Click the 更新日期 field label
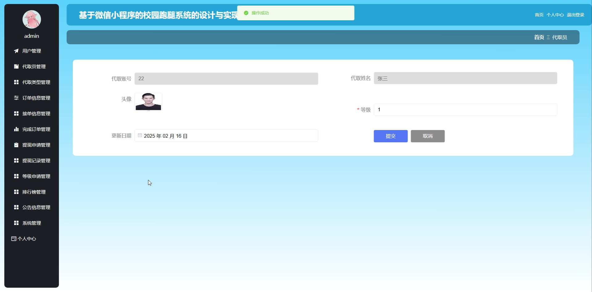The height and width of the screenshot is (292, 592). coord(121,136)
